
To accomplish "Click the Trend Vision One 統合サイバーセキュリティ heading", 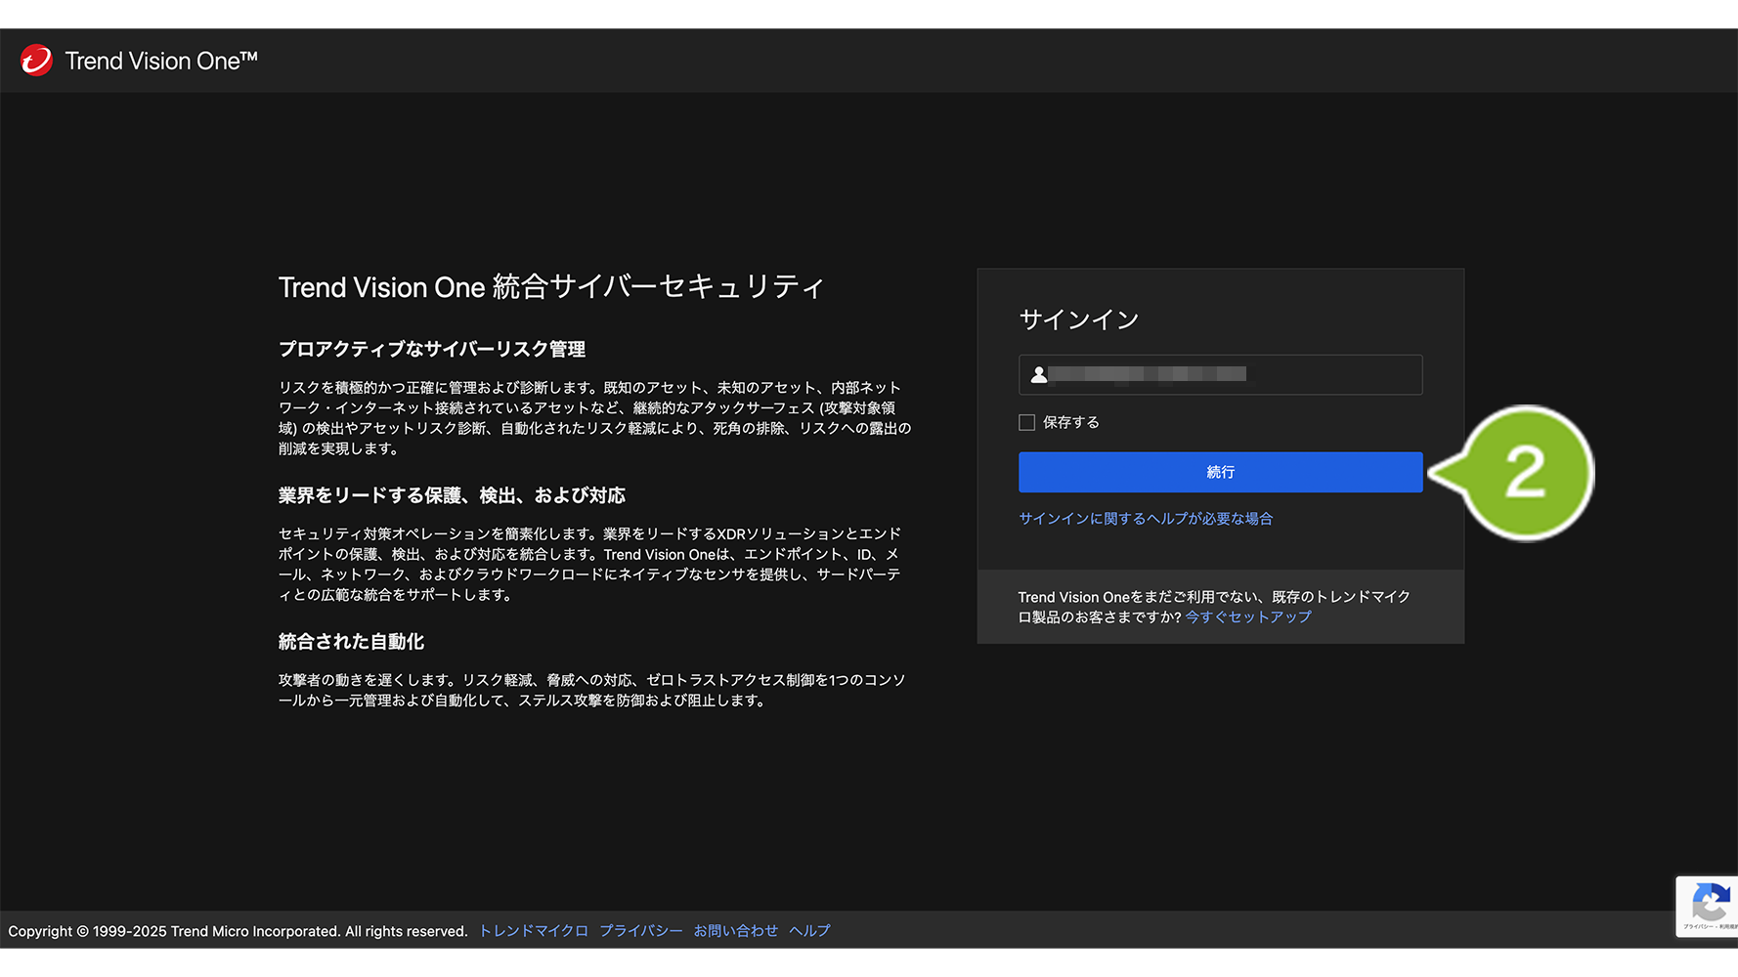I will click(551, 287).
